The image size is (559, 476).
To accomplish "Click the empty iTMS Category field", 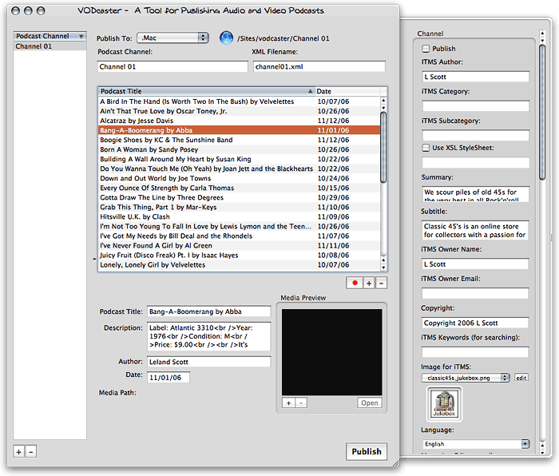I will click(476, 106).
